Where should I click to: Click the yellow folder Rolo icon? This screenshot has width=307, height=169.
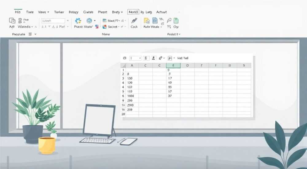coord(147,21)
